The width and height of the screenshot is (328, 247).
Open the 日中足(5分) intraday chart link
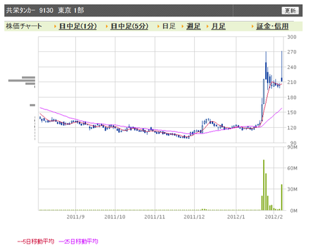[x=129, y=27]
